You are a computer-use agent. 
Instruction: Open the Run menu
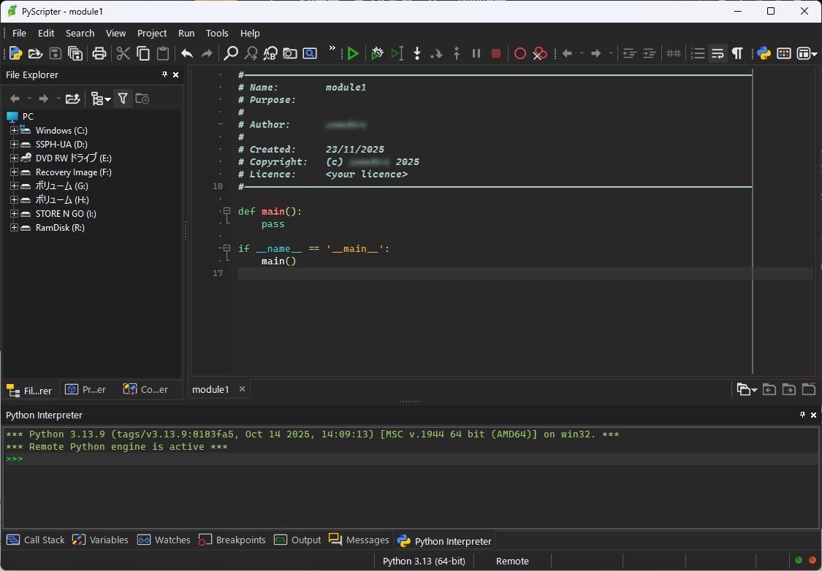186,33
